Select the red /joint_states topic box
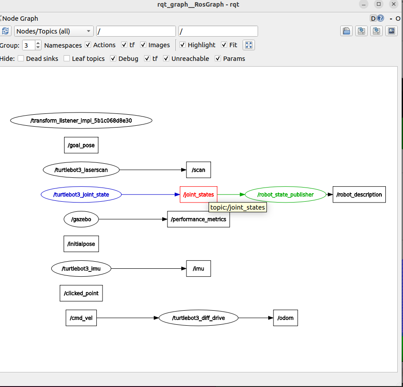Viewport: 403px width, 387px height. (x=198, y=195)
